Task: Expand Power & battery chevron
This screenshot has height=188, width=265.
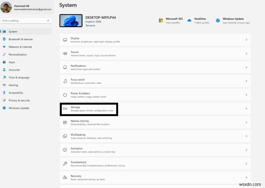Action: (246, 95)
